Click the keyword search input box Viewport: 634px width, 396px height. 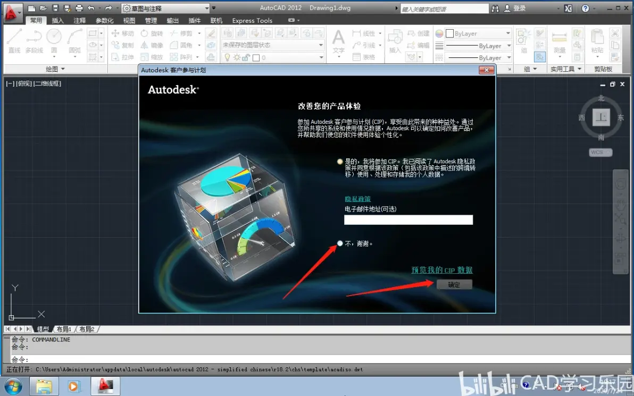pyautogui.click(x=445, y=9)
